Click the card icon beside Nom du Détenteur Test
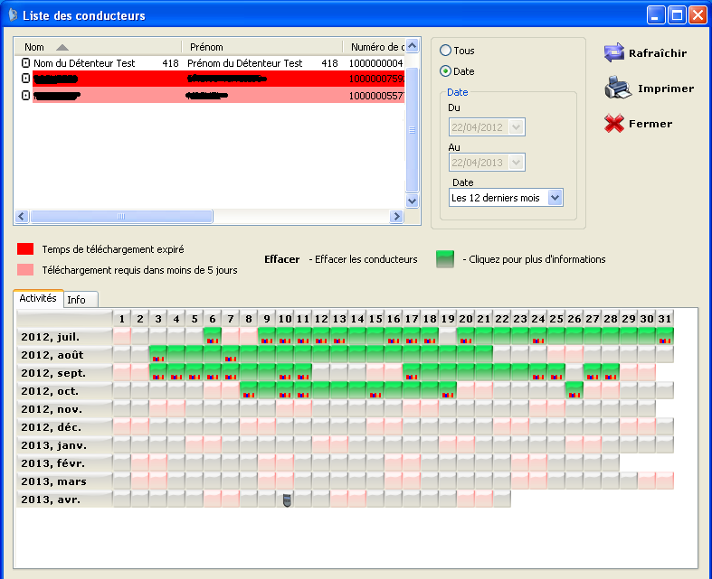The height and width of the screenshot is (579, 712). click(25, 63)
